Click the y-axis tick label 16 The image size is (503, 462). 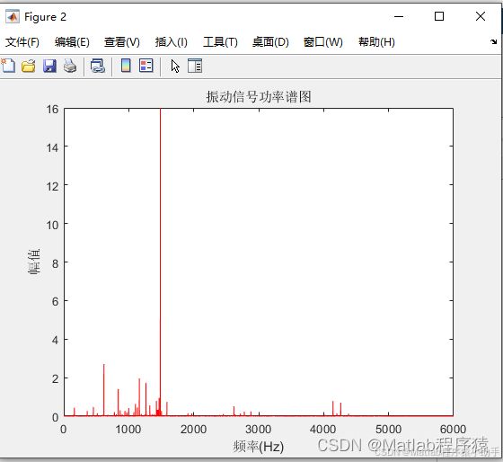[x=52, y=109]
